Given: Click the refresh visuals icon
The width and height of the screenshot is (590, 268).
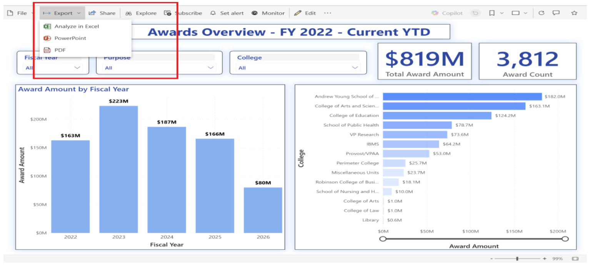Looking at the screenshot, I should 541,13.
